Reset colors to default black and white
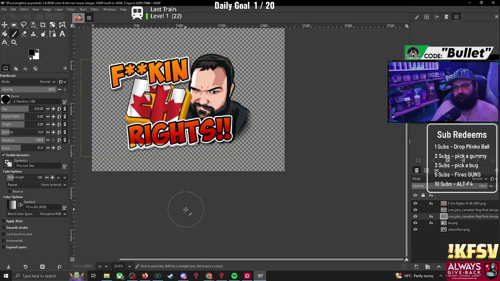 point(30,58)
